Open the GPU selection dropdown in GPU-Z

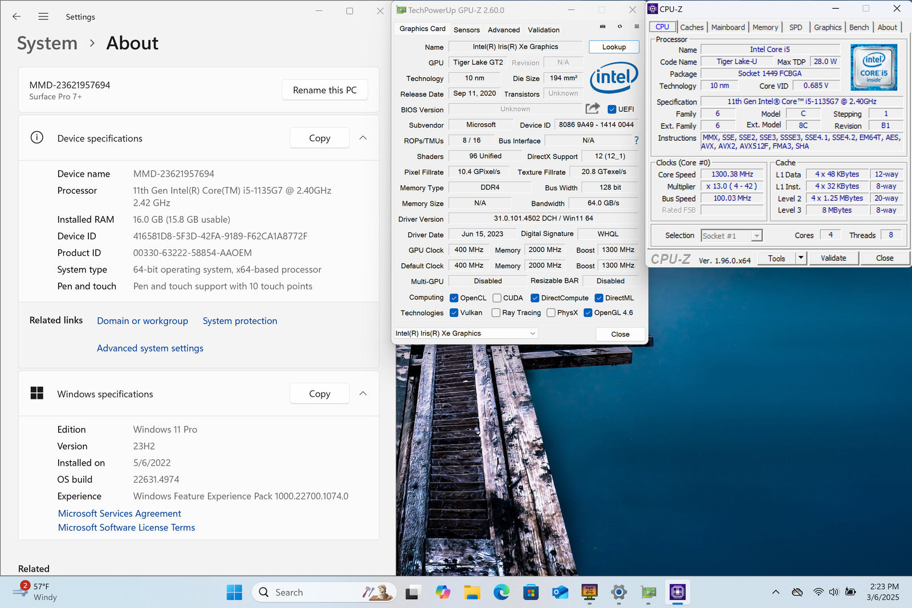click(466, 333)
